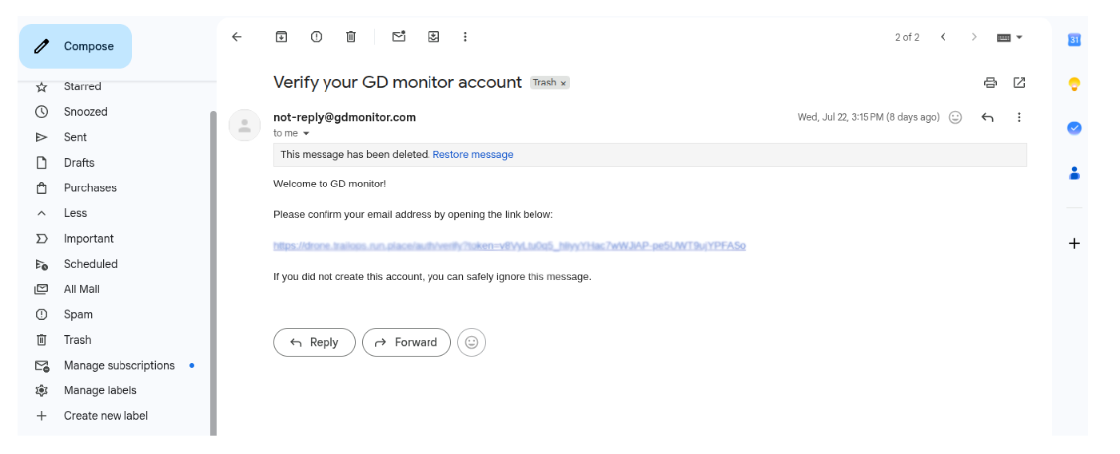1120x454 pixels.
Task: Click the Restore message link
Action: tap(473, 155)
